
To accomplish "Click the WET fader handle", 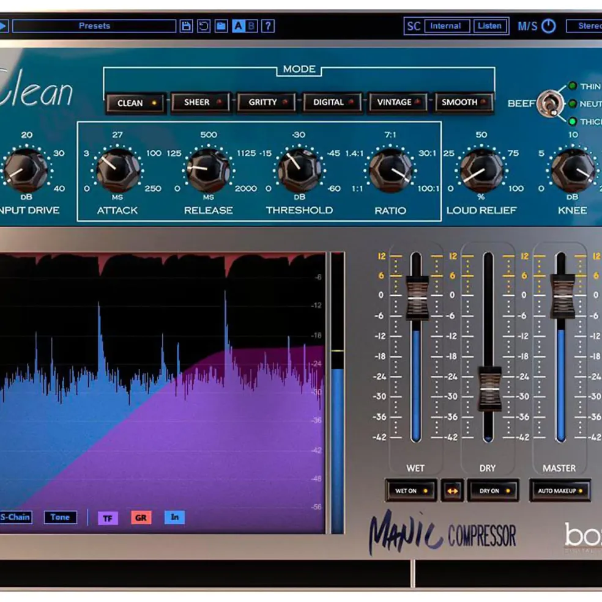I will pos(417,298).
